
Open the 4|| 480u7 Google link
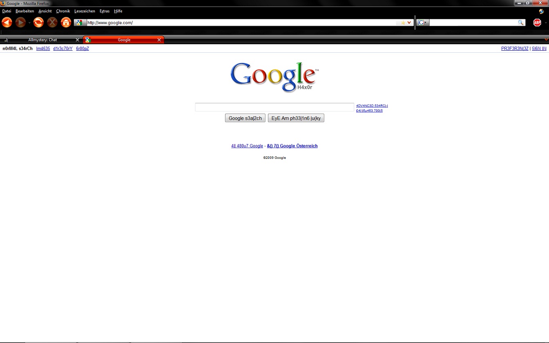[x=247, y=146]
